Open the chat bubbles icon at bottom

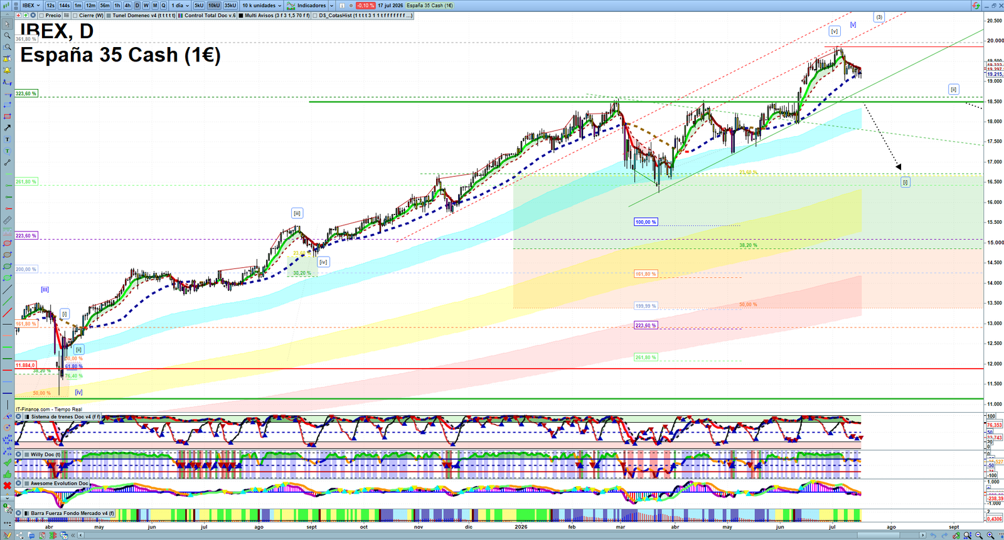[x=31, y=535]
